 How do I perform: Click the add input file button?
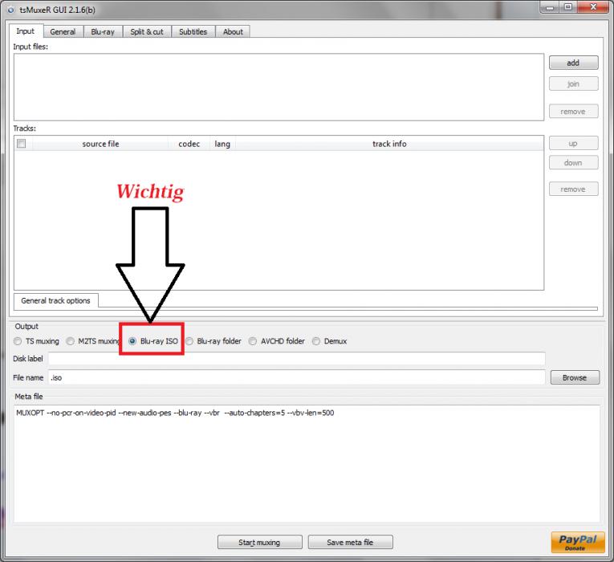click(x=573, y=63)
